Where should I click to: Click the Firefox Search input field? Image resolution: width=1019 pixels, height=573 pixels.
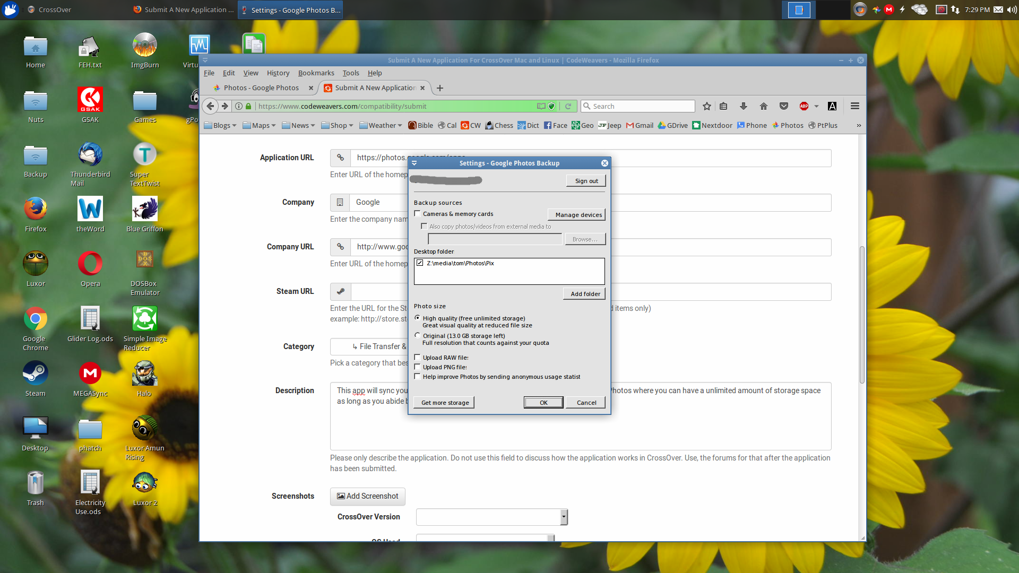(637, 106)
